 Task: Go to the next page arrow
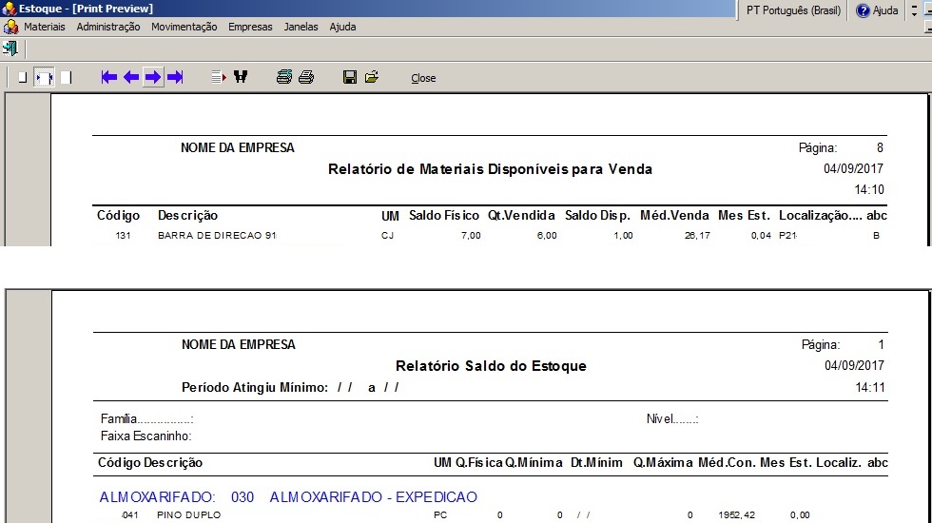pyautogui.click(x=152, y=77)
